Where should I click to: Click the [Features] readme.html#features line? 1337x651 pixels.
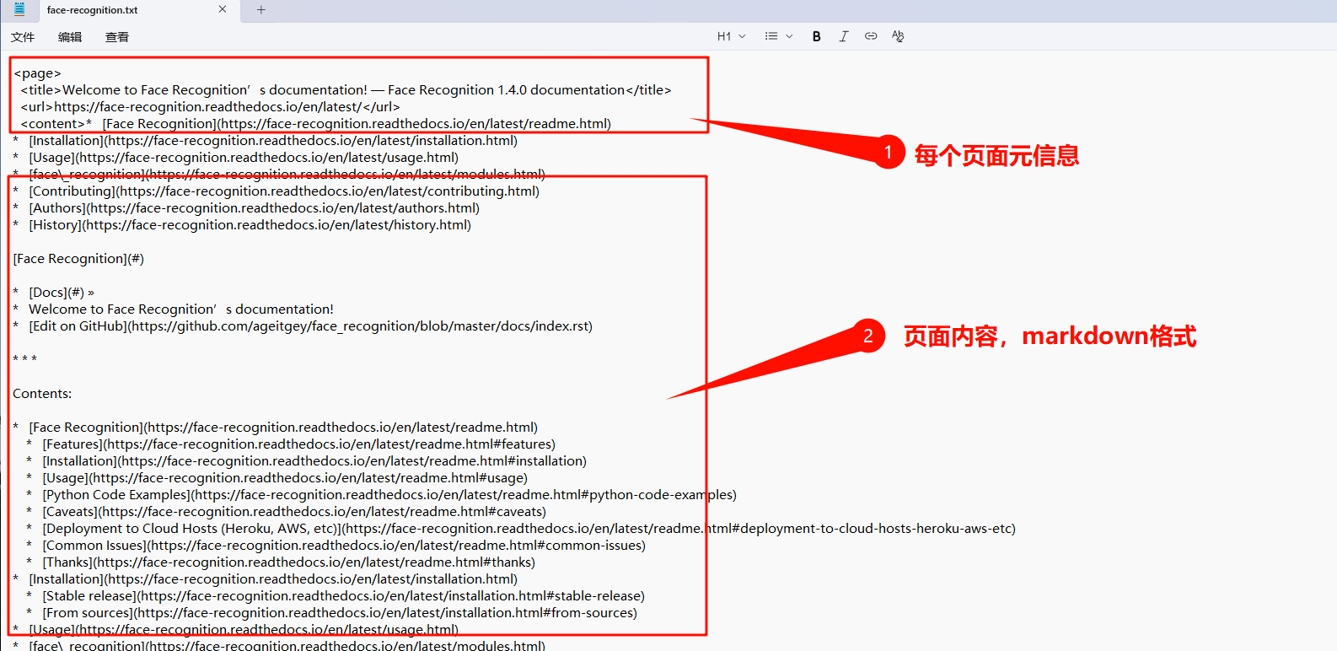(x=291, y=444)
